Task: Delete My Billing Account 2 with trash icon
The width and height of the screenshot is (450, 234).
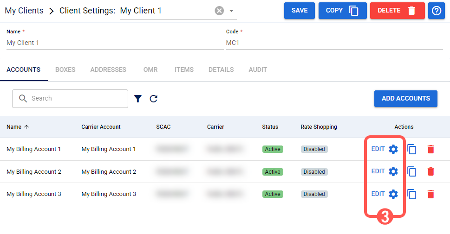Action: 431,171
